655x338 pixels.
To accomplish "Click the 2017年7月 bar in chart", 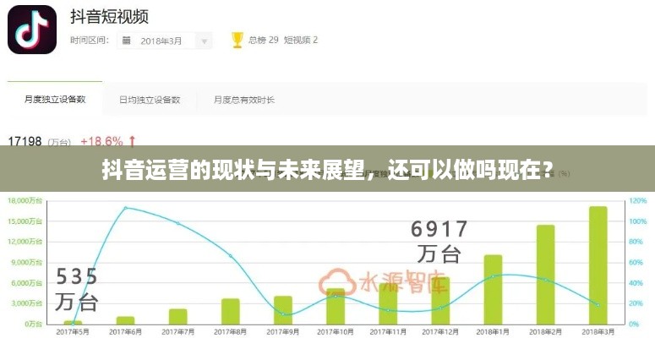I will tap(178, 317).
